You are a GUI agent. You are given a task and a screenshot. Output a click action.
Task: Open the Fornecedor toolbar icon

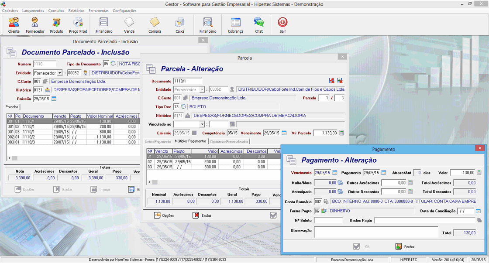point(35,25)
